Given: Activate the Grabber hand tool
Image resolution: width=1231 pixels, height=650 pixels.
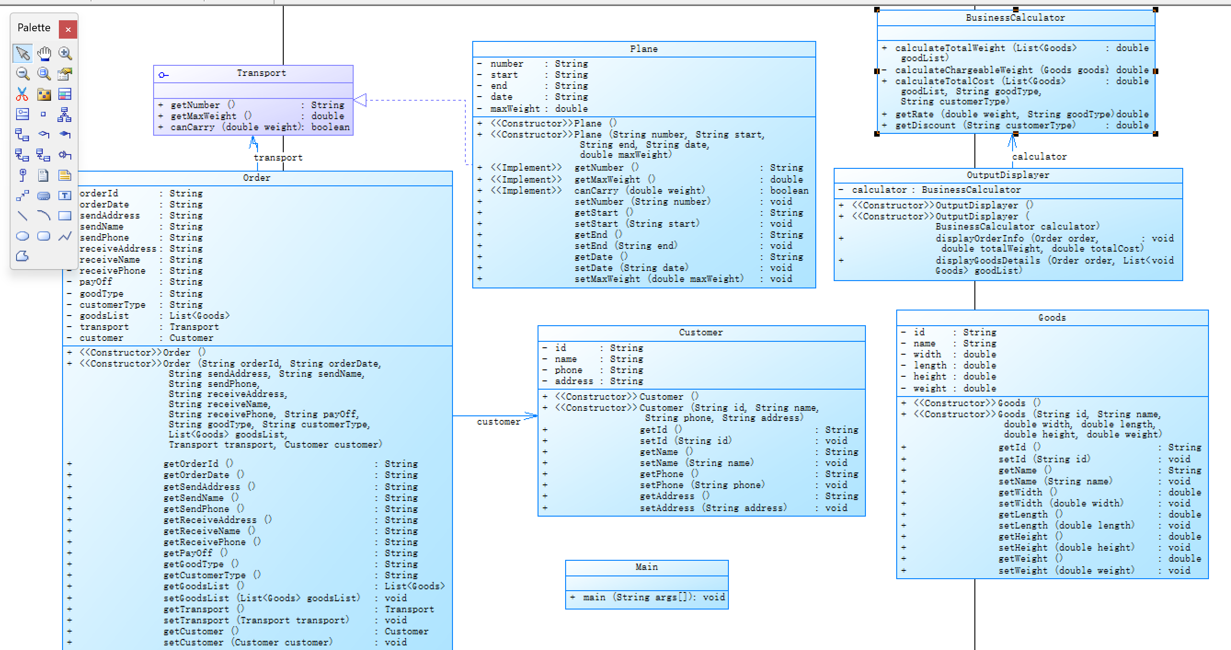Looking at the screenshot, I should point(44,53).
